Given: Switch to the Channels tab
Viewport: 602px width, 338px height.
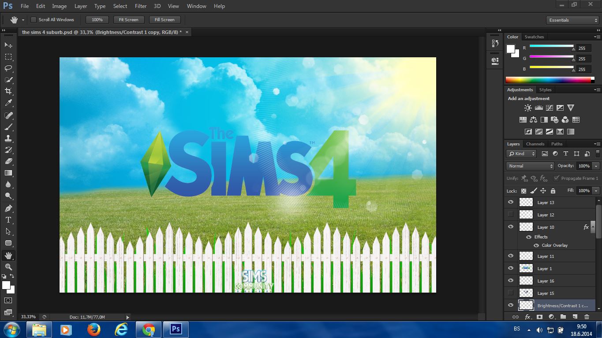Looking at the screenshot, I should [535, 144].
